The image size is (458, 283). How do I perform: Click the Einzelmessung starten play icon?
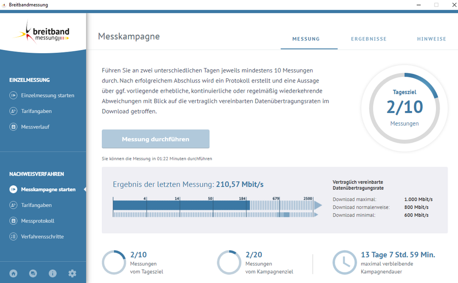[13, 95]
